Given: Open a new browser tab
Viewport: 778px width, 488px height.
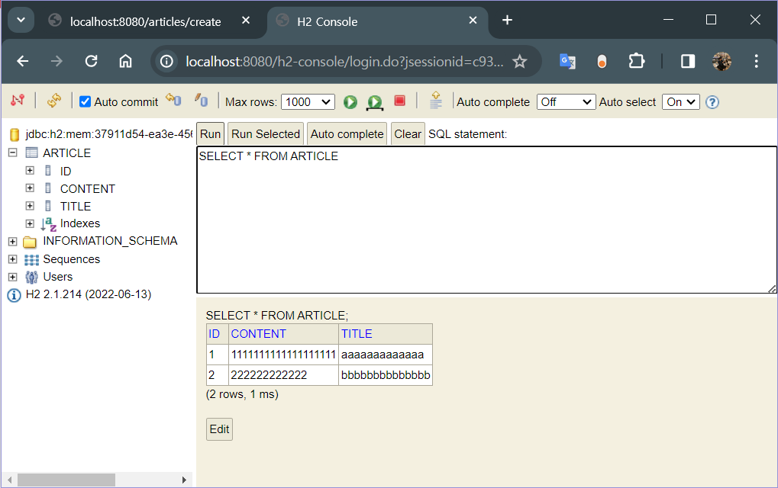Looking at the screenshot, I should pos(507,20).
